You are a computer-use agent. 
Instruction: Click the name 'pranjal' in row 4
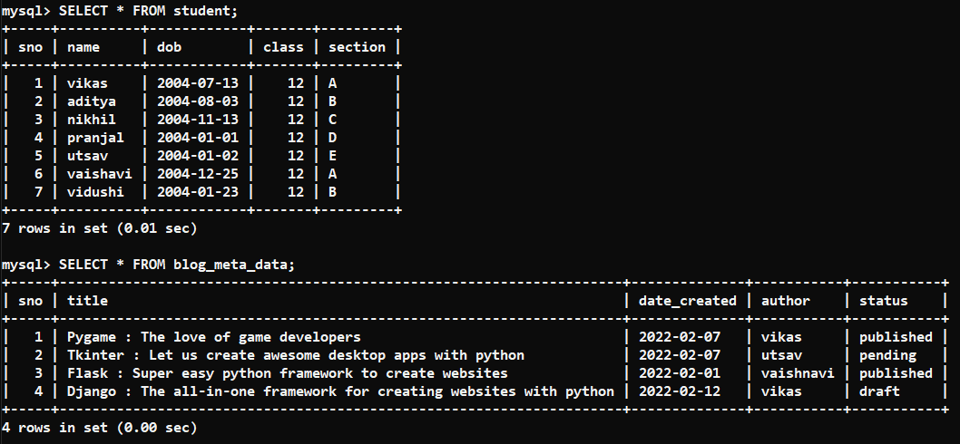(95, 138)
